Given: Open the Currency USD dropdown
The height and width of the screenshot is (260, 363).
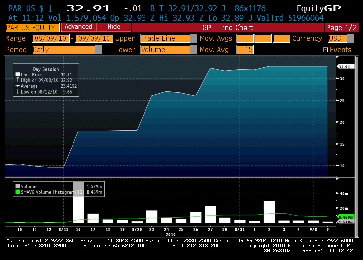Looking at the screenshot, I should coord(341,38).
